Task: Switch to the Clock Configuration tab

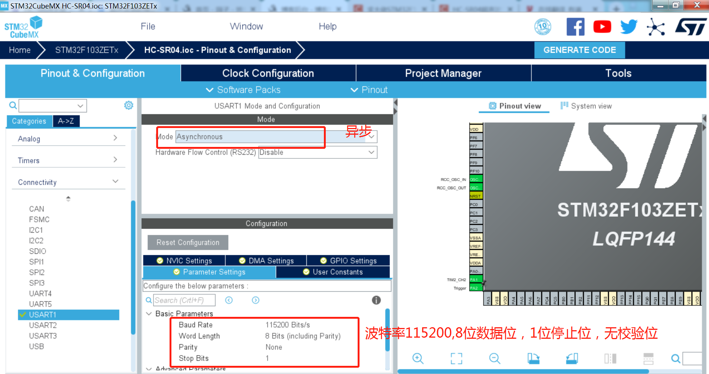Action: tap(268, 73)
